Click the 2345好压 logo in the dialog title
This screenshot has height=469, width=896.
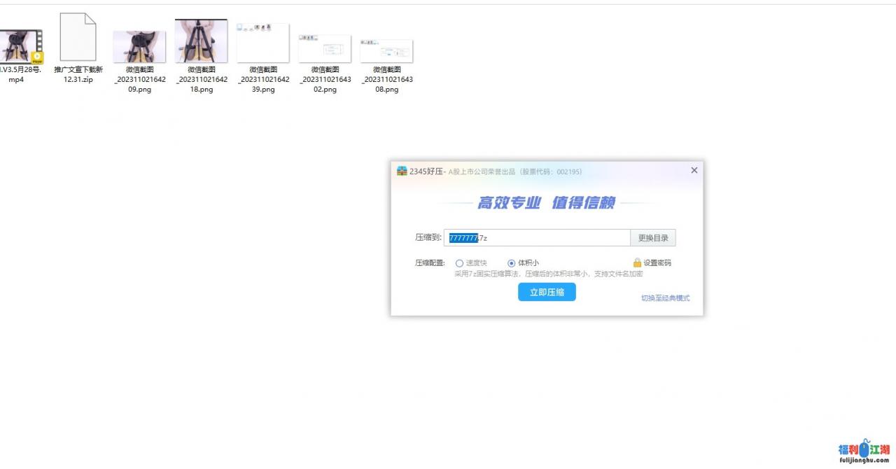402,171
